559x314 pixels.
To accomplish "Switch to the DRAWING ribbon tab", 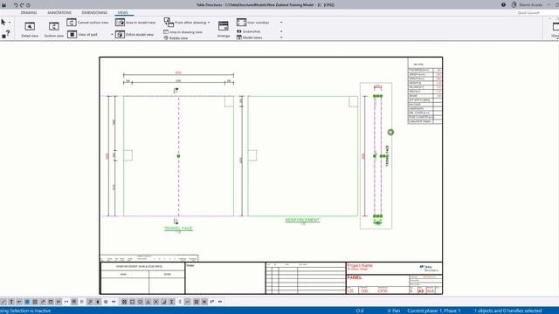I will [29, 13].
